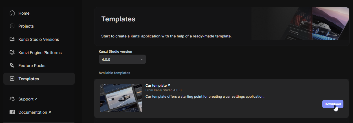Click the Home icon in sidebar

click(12, 13)
